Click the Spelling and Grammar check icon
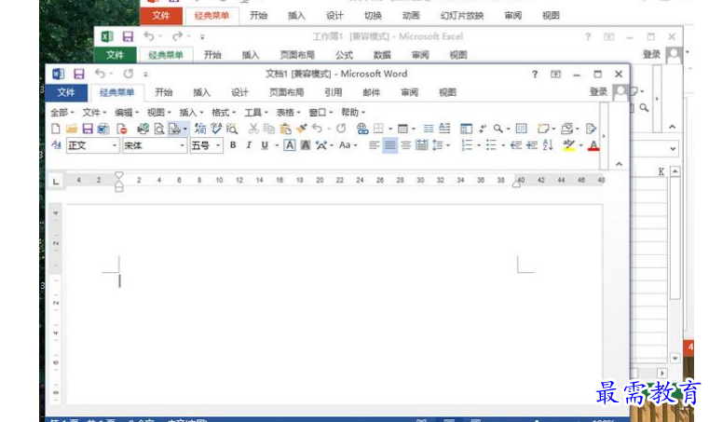 click(x=216, y=129)
